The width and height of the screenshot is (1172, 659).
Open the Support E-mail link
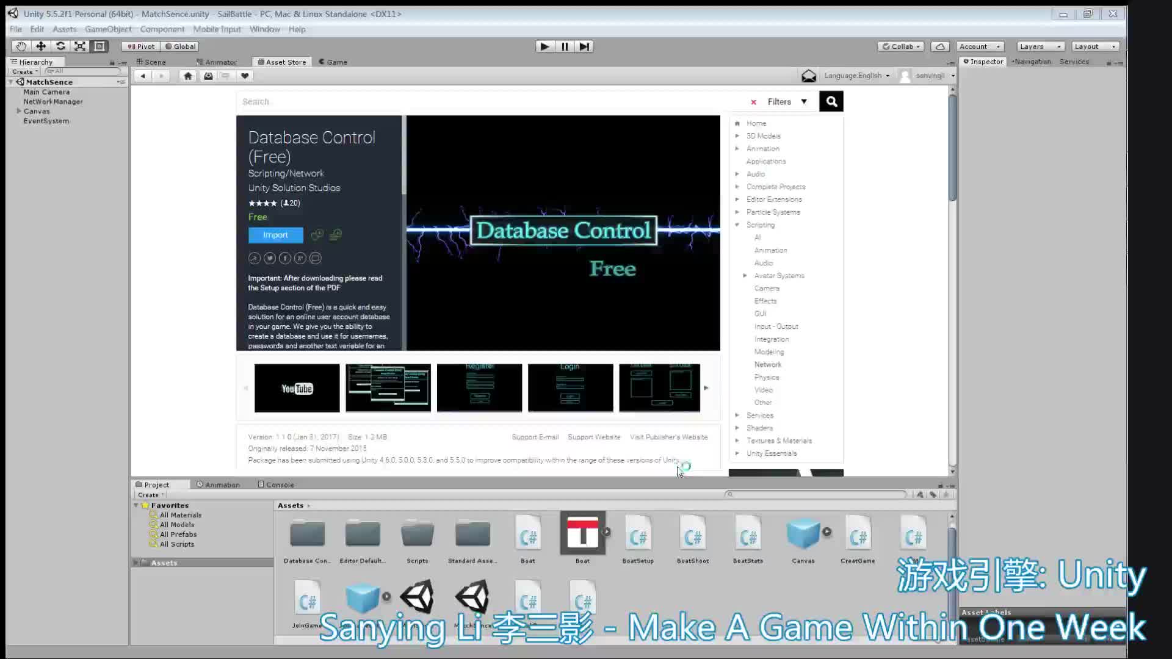coord(535,437)
